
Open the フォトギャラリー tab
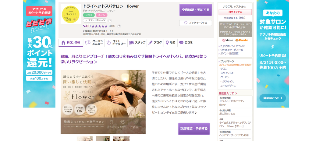click(116, 43)
